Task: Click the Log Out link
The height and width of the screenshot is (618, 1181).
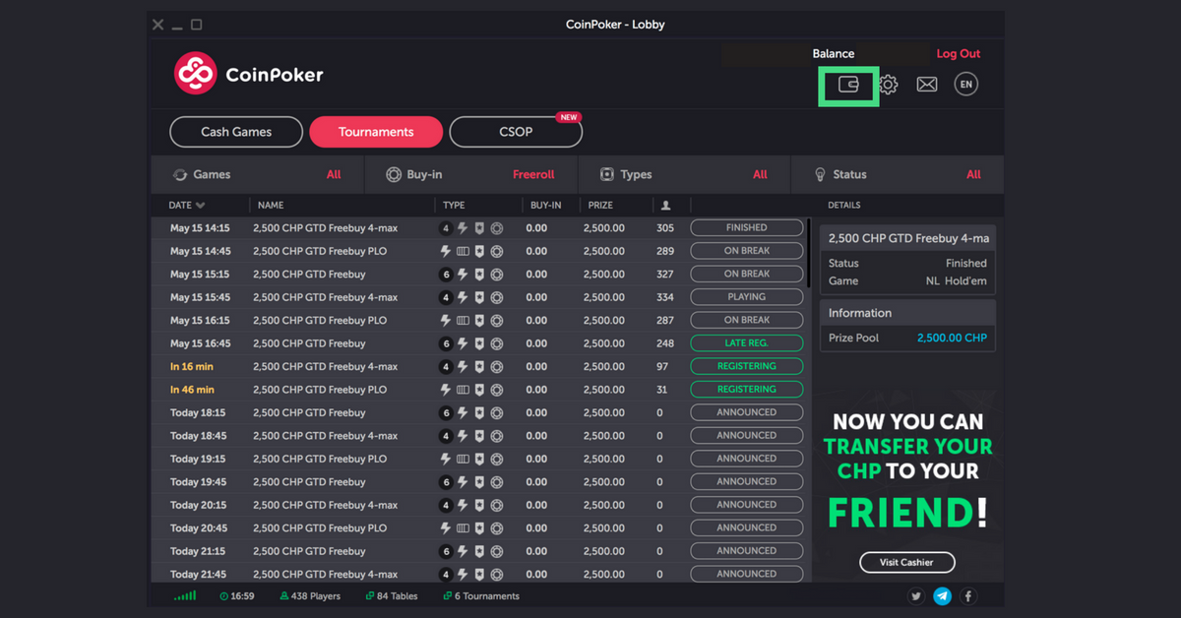Action: click(x=959, y=54)
